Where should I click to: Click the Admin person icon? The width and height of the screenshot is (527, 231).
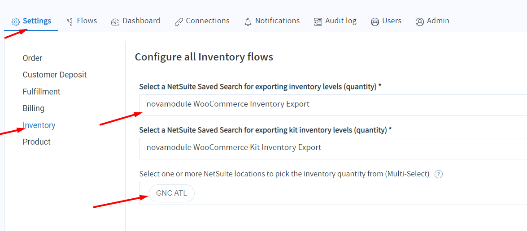coord(420,21)
